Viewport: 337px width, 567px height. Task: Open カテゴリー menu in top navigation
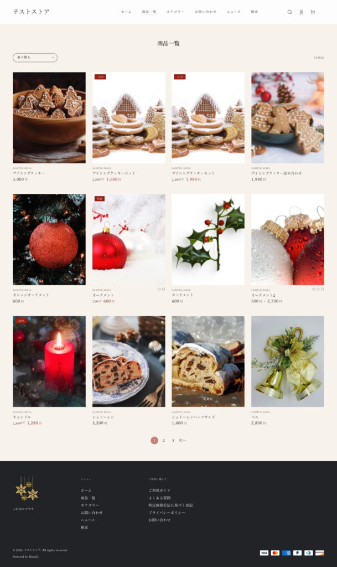pos(175,12)
